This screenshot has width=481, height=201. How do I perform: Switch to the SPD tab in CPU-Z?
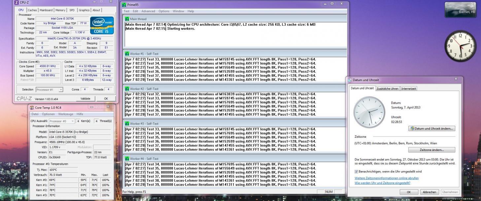[72, 10]
